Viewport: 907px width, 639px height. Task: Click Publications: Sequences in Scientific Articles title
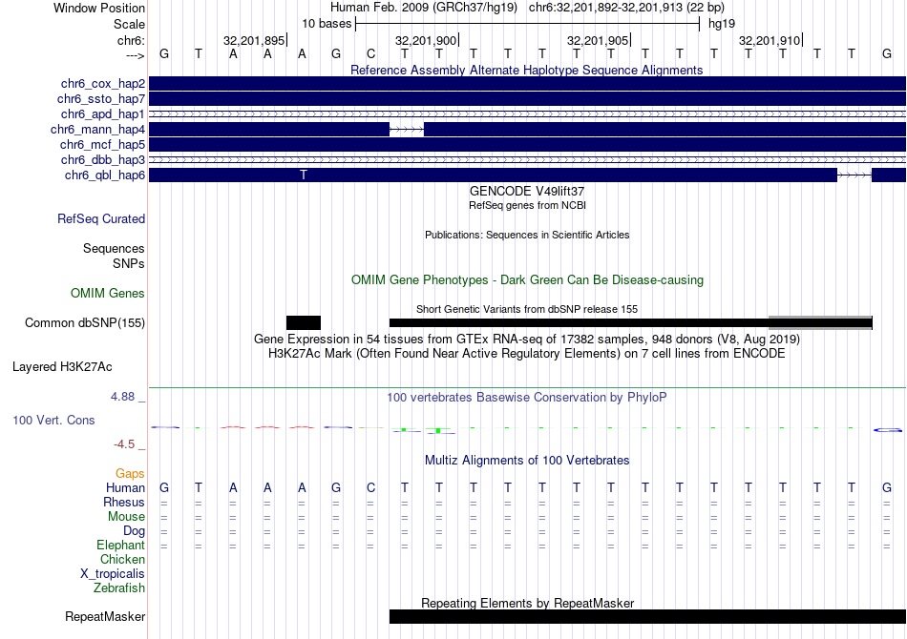coord(527,236)
